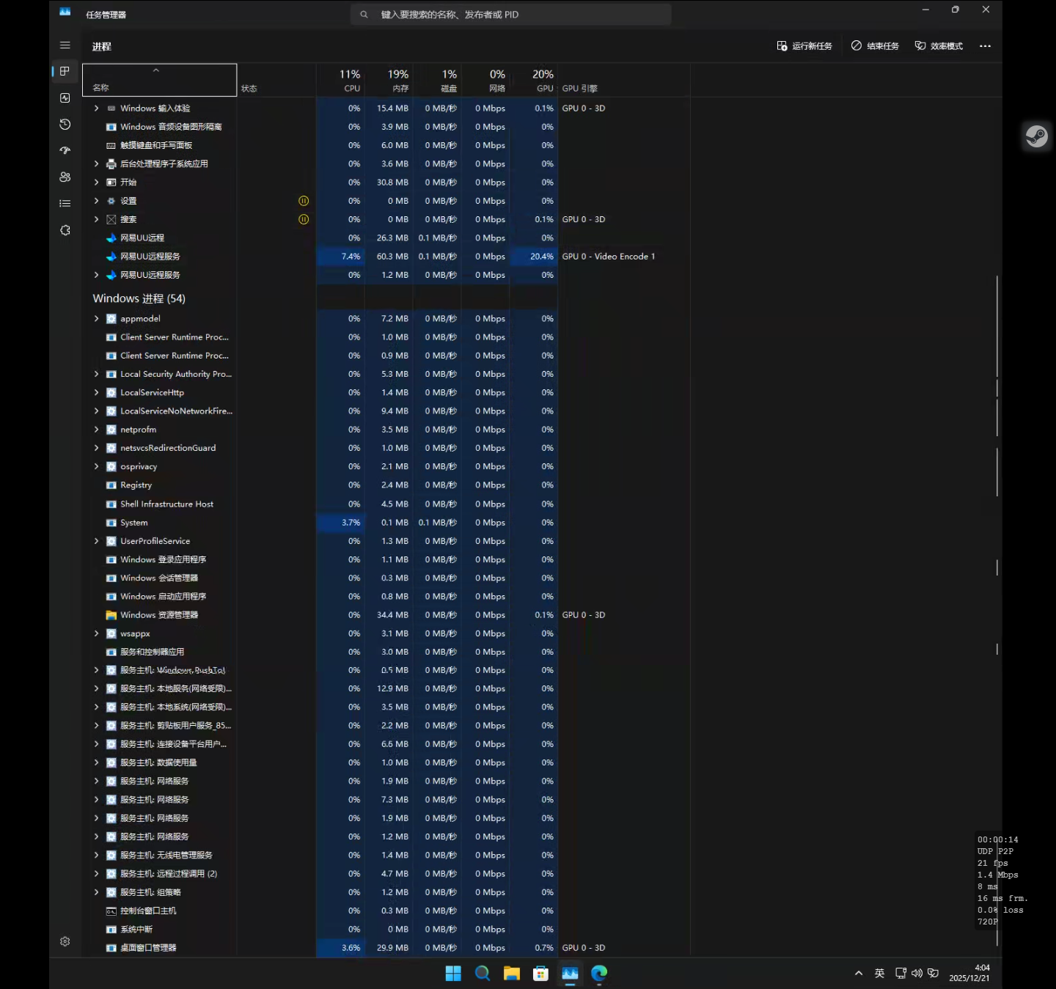Expand the Windows 输入体验 process group

pyautogui.click(x=96, y=109)
